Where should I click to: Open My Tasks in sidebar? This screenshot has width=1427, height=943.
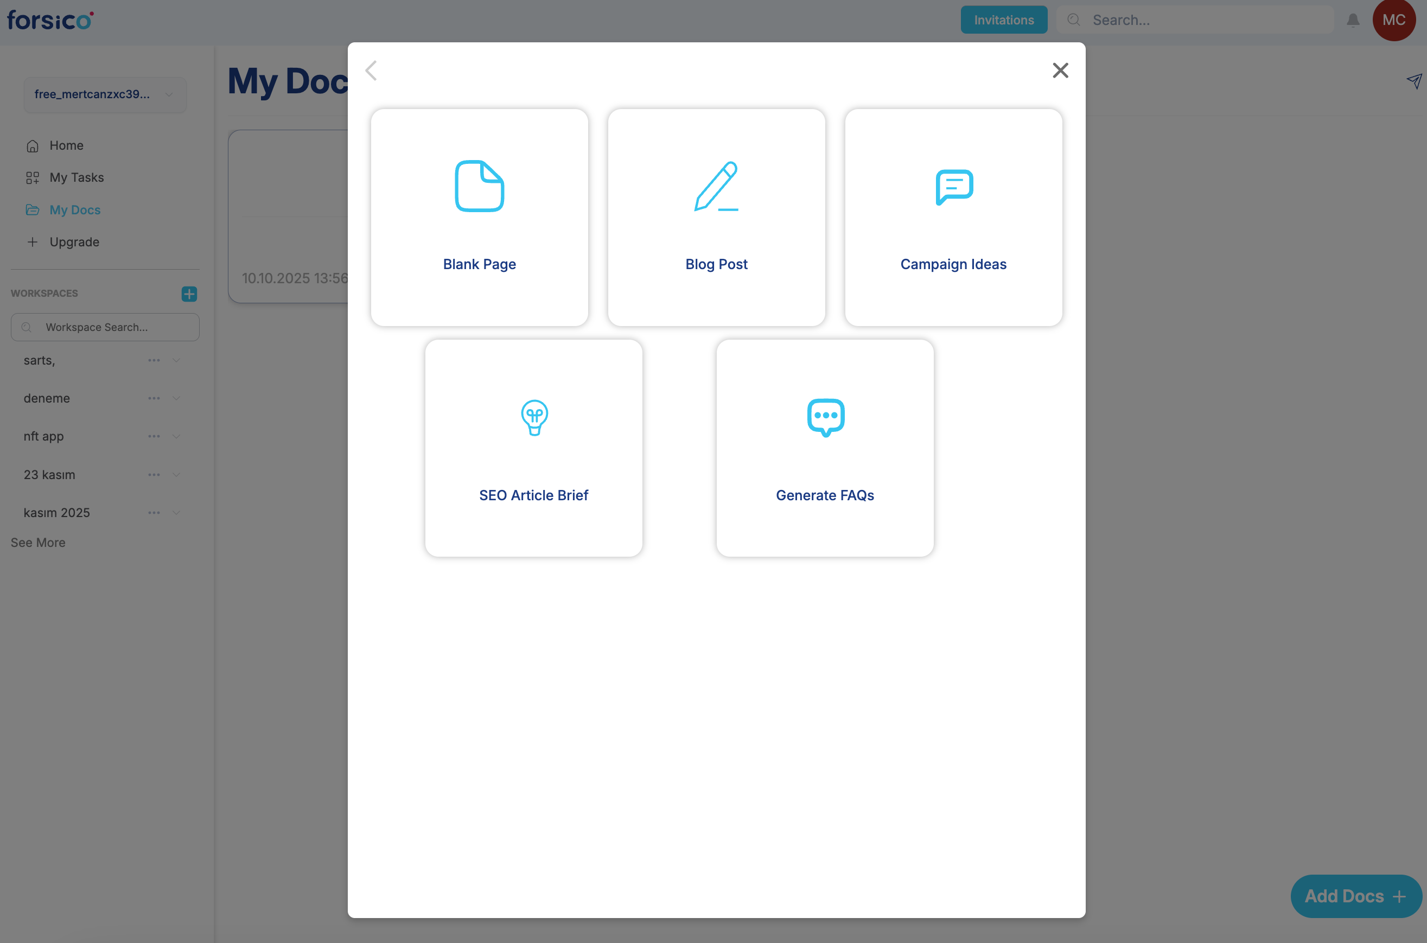click(x=77, y=177)
